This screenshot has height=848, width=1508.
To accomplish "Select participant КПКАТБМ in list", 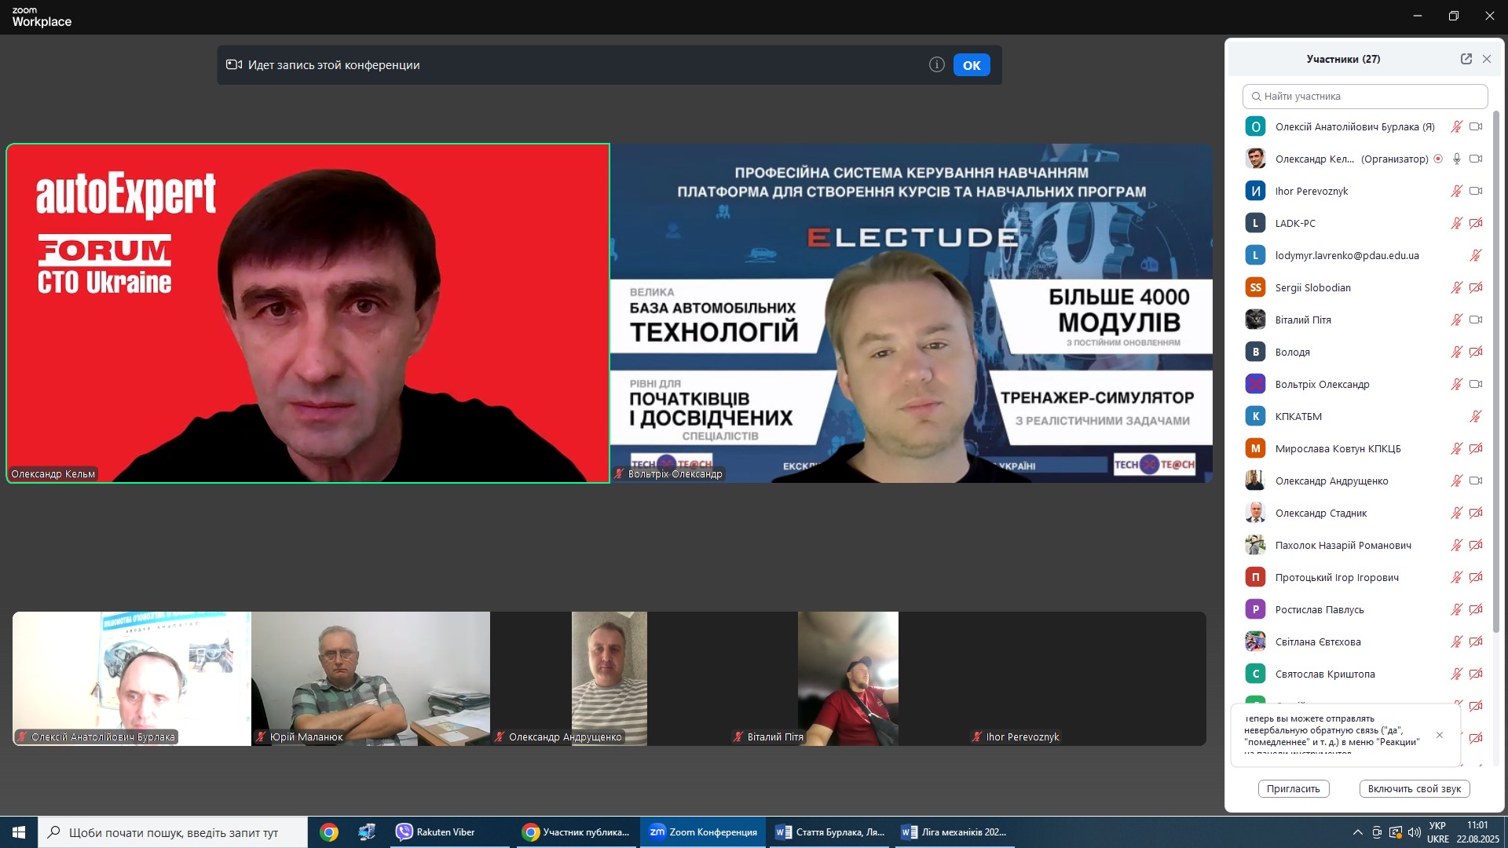I will pyautogui.click(x=1365, y=416).
